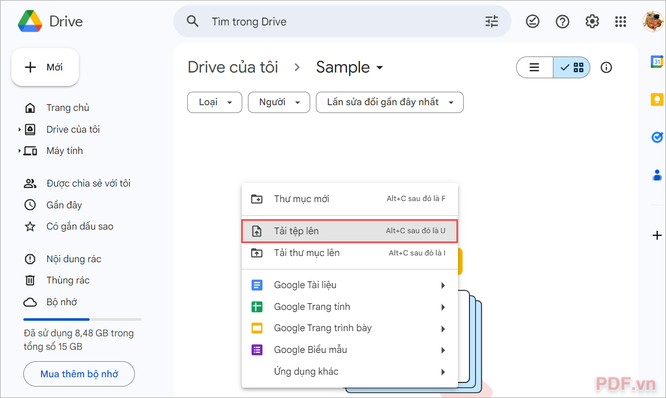Open Máy tính in sidebar

tap(64, 151)
